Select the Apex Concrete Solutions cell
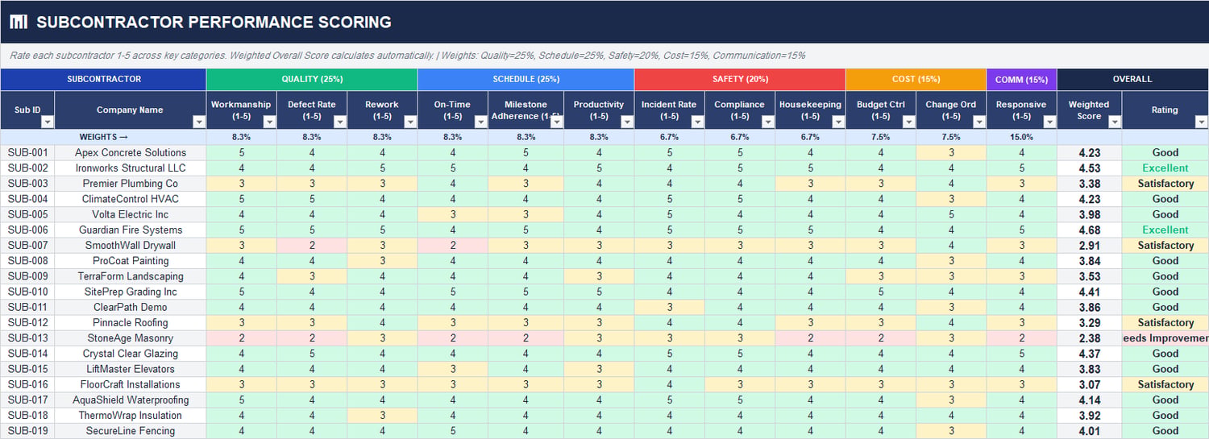 click(x=131, y=152)
